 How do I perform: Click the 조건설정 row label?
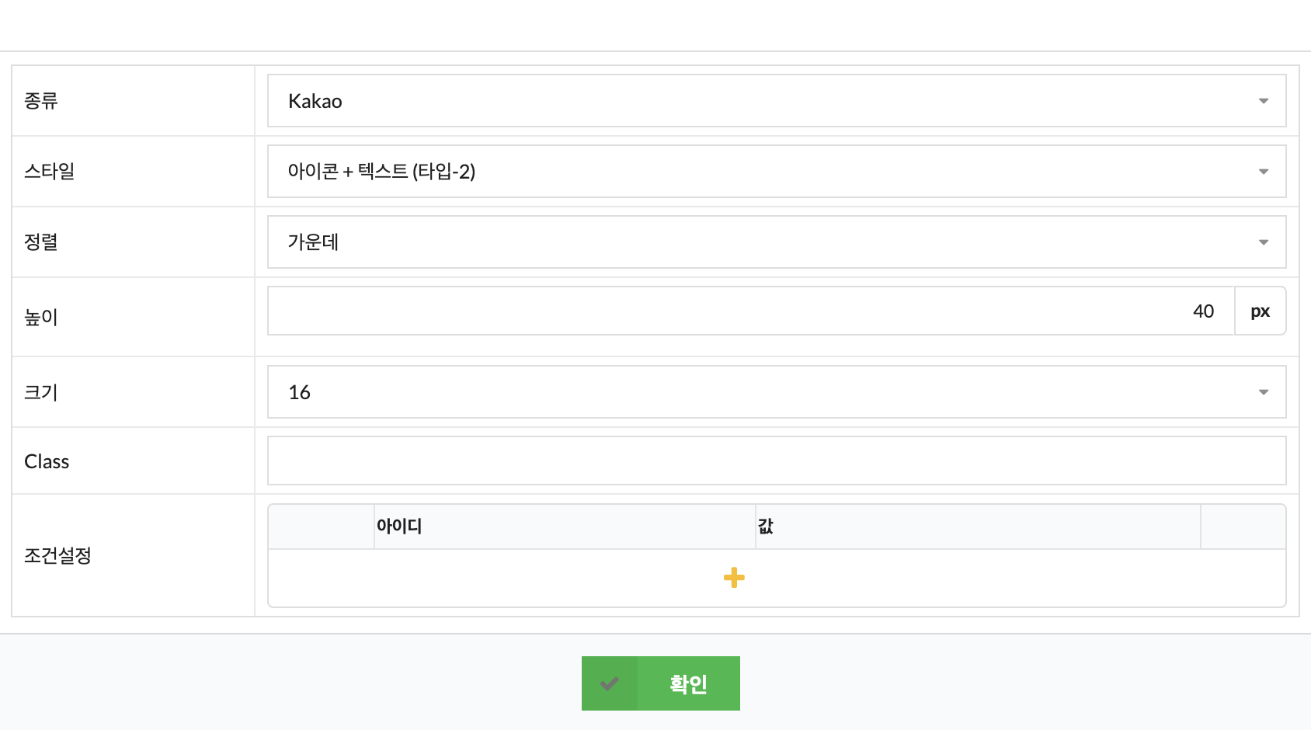[58, 555]
